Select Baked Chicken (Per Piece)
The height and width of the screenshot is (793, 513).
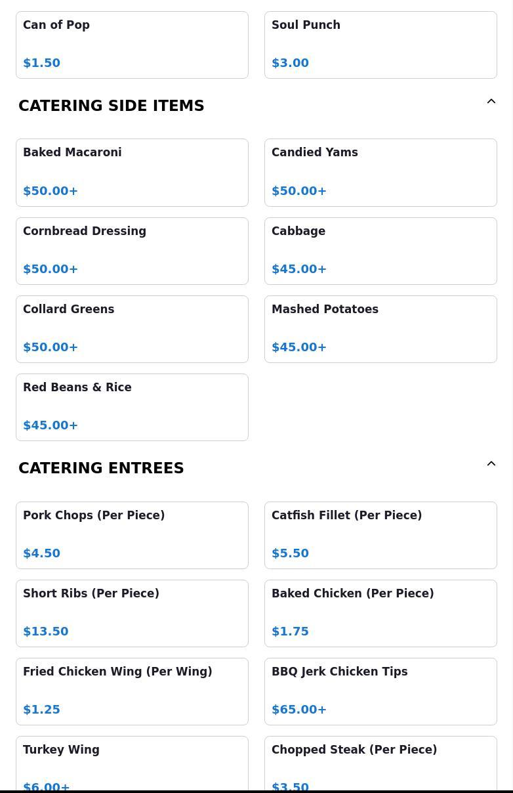coord(380,613)
